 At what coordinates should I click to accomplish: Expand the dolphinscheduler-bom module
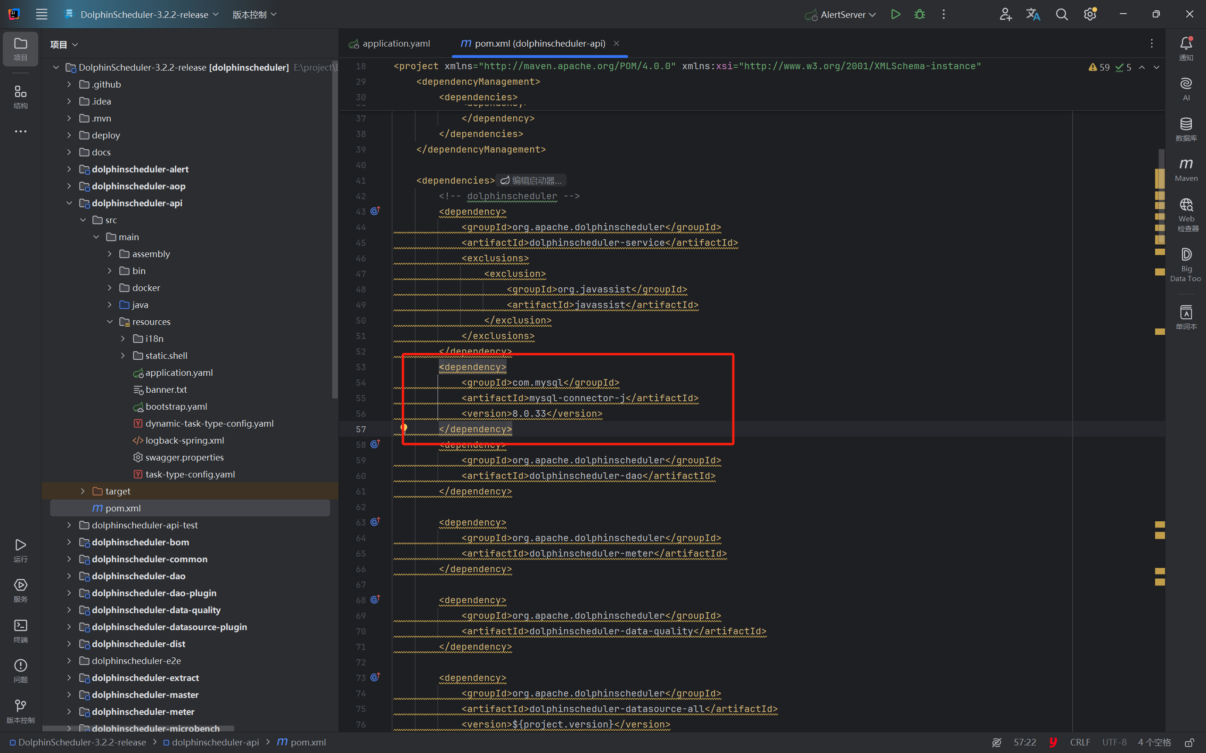click(69, 542)
